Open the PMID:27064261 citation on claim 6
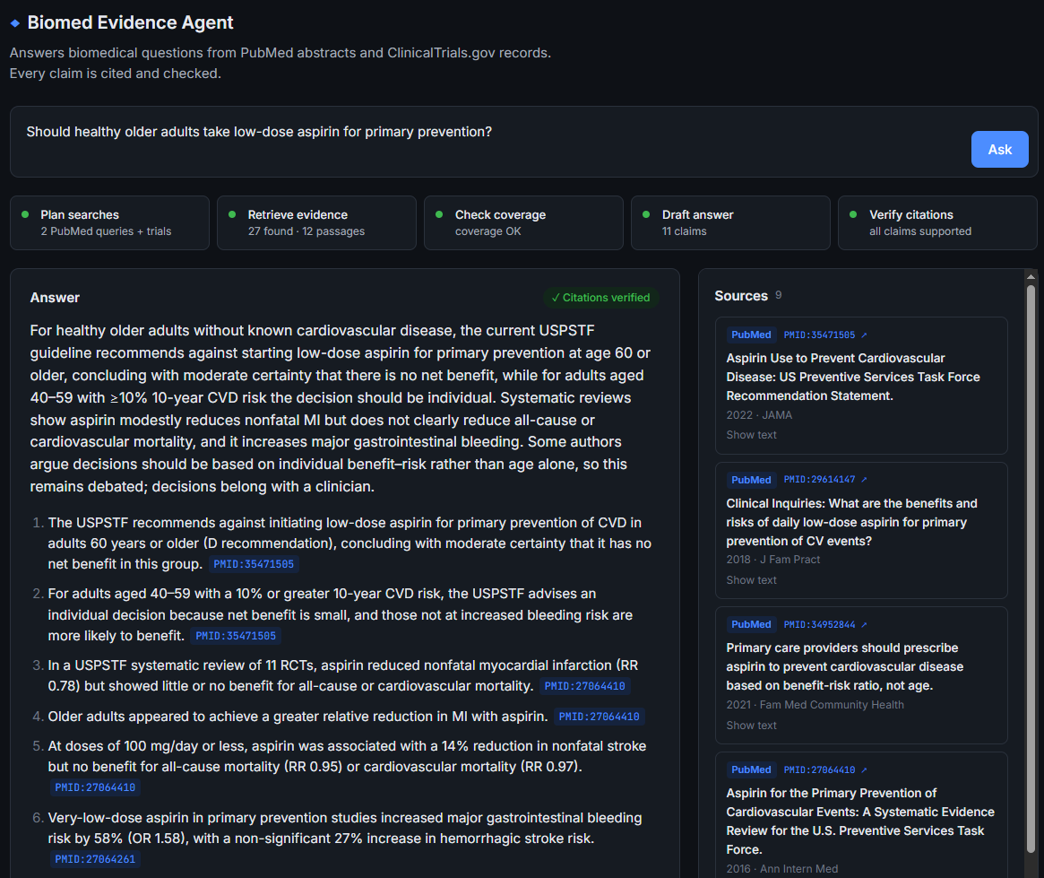This screenshot has height=878, width=1044. click(95, 859)
